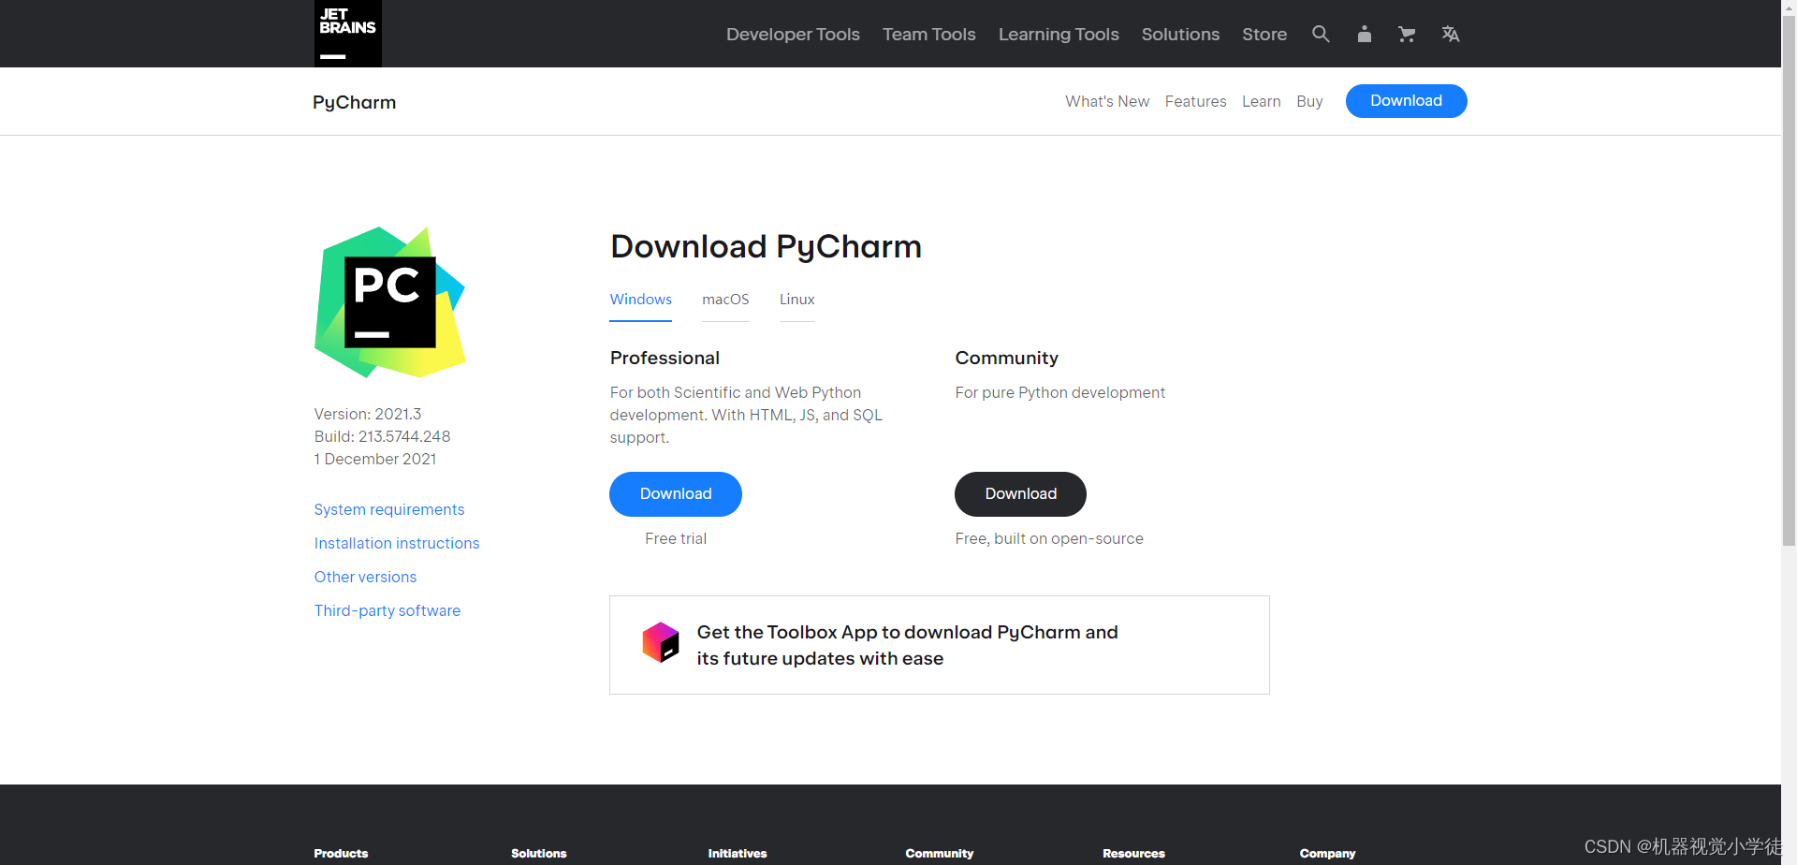This screenshot has width=1797, height=865.
Task: Open the Learning Tools menu
Action: [x=1059, y=35]
